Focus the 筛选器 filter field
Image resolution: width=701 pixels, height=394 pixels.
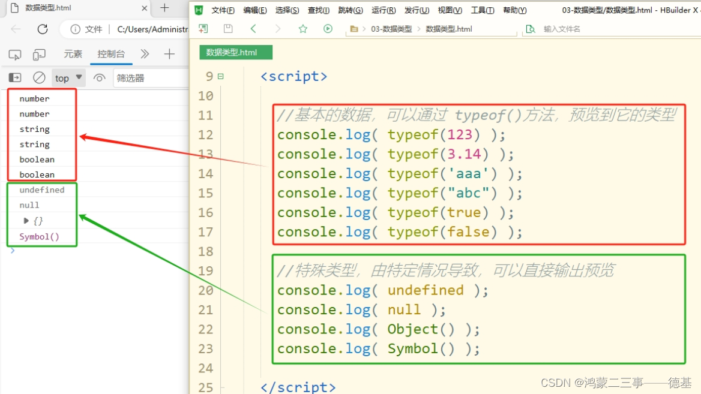pyautogui.click(x=151, y=78)
